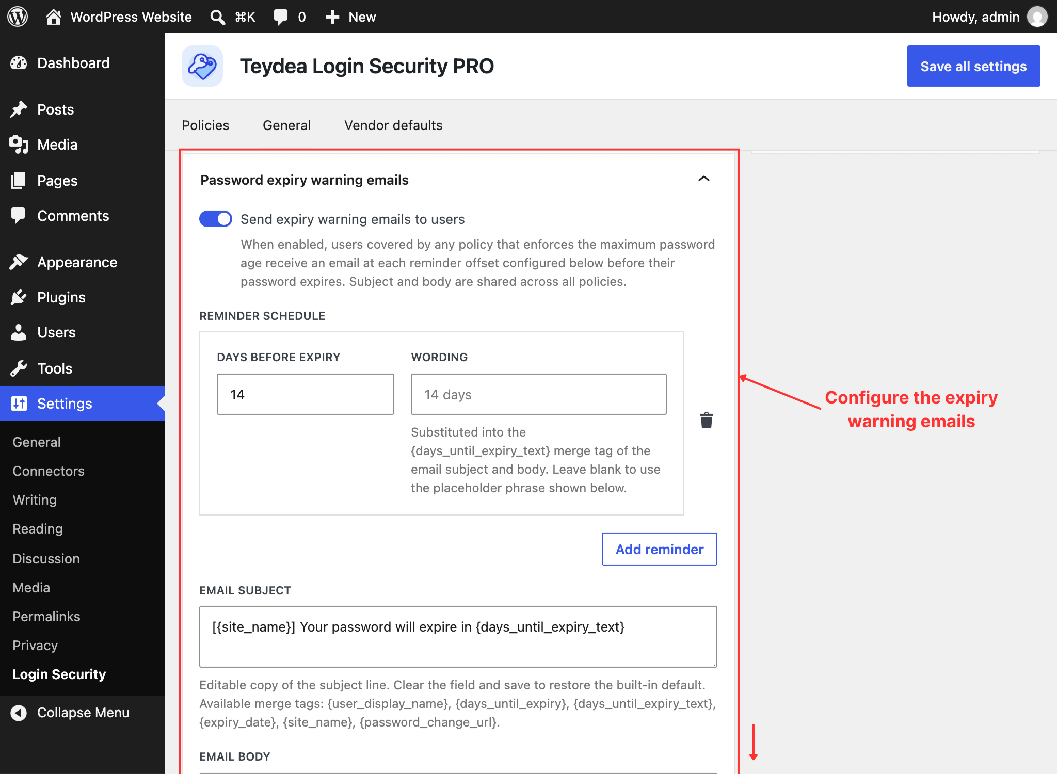Delete the 14-day reminder with trash icon
Viewport: 1057px width, 774px height.
coord(707,421)
